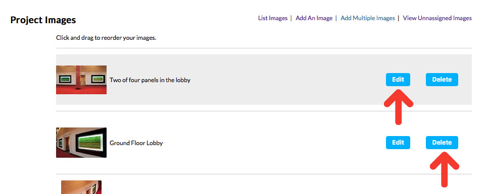Viewport: 487px width, 194px height.
Task: Delete the Ground Floor Lobby image
Action: [x=442, y=143]
